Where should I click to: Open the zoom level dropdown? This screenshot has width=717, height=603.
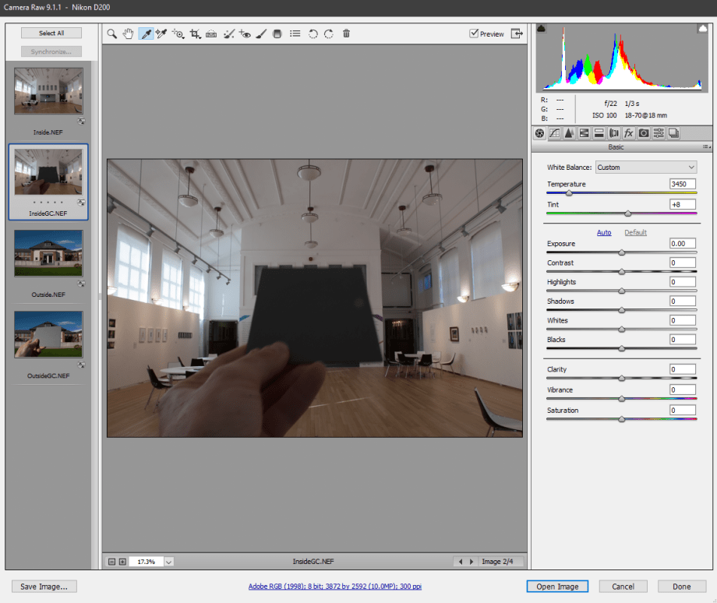(169, 562)
